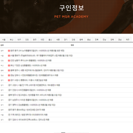Open the 전 지역 페티안 job posting
This screenshot has height=133, width=133.
28,115
